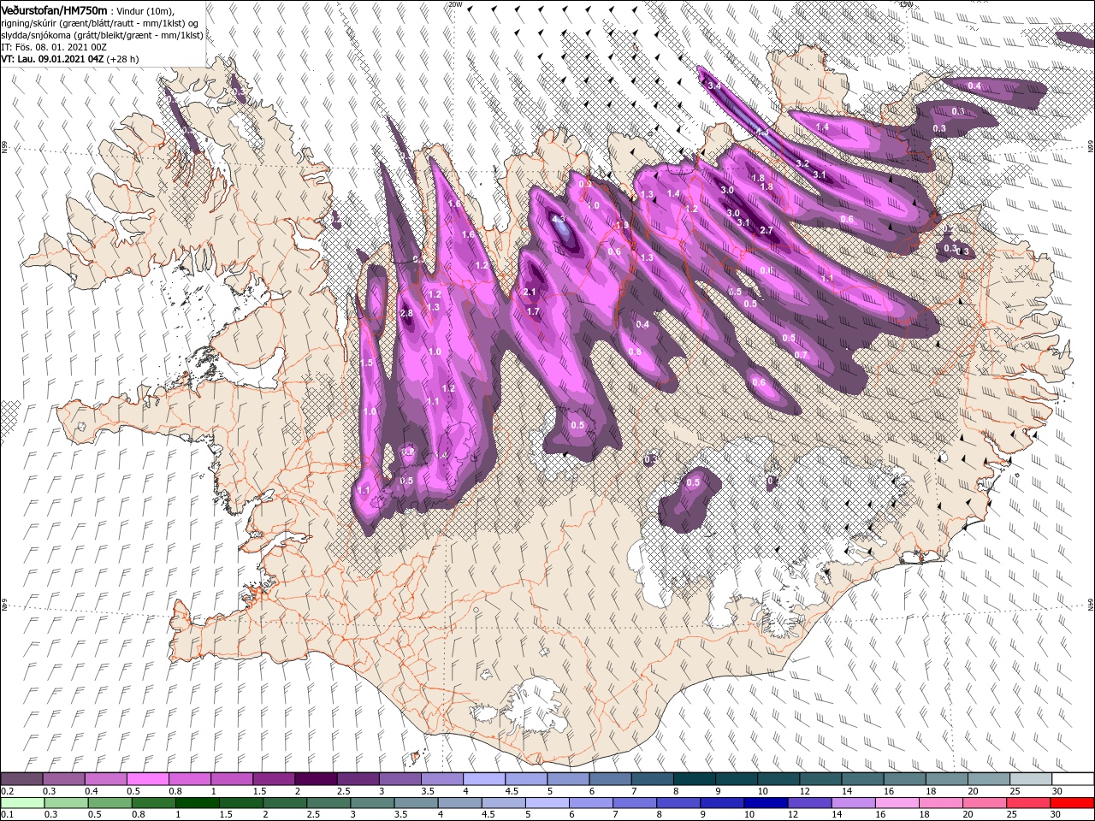Click the 1.7 snowfall value on the map
Viewport: 1095px width, 821px height.
tap(533, 312)
